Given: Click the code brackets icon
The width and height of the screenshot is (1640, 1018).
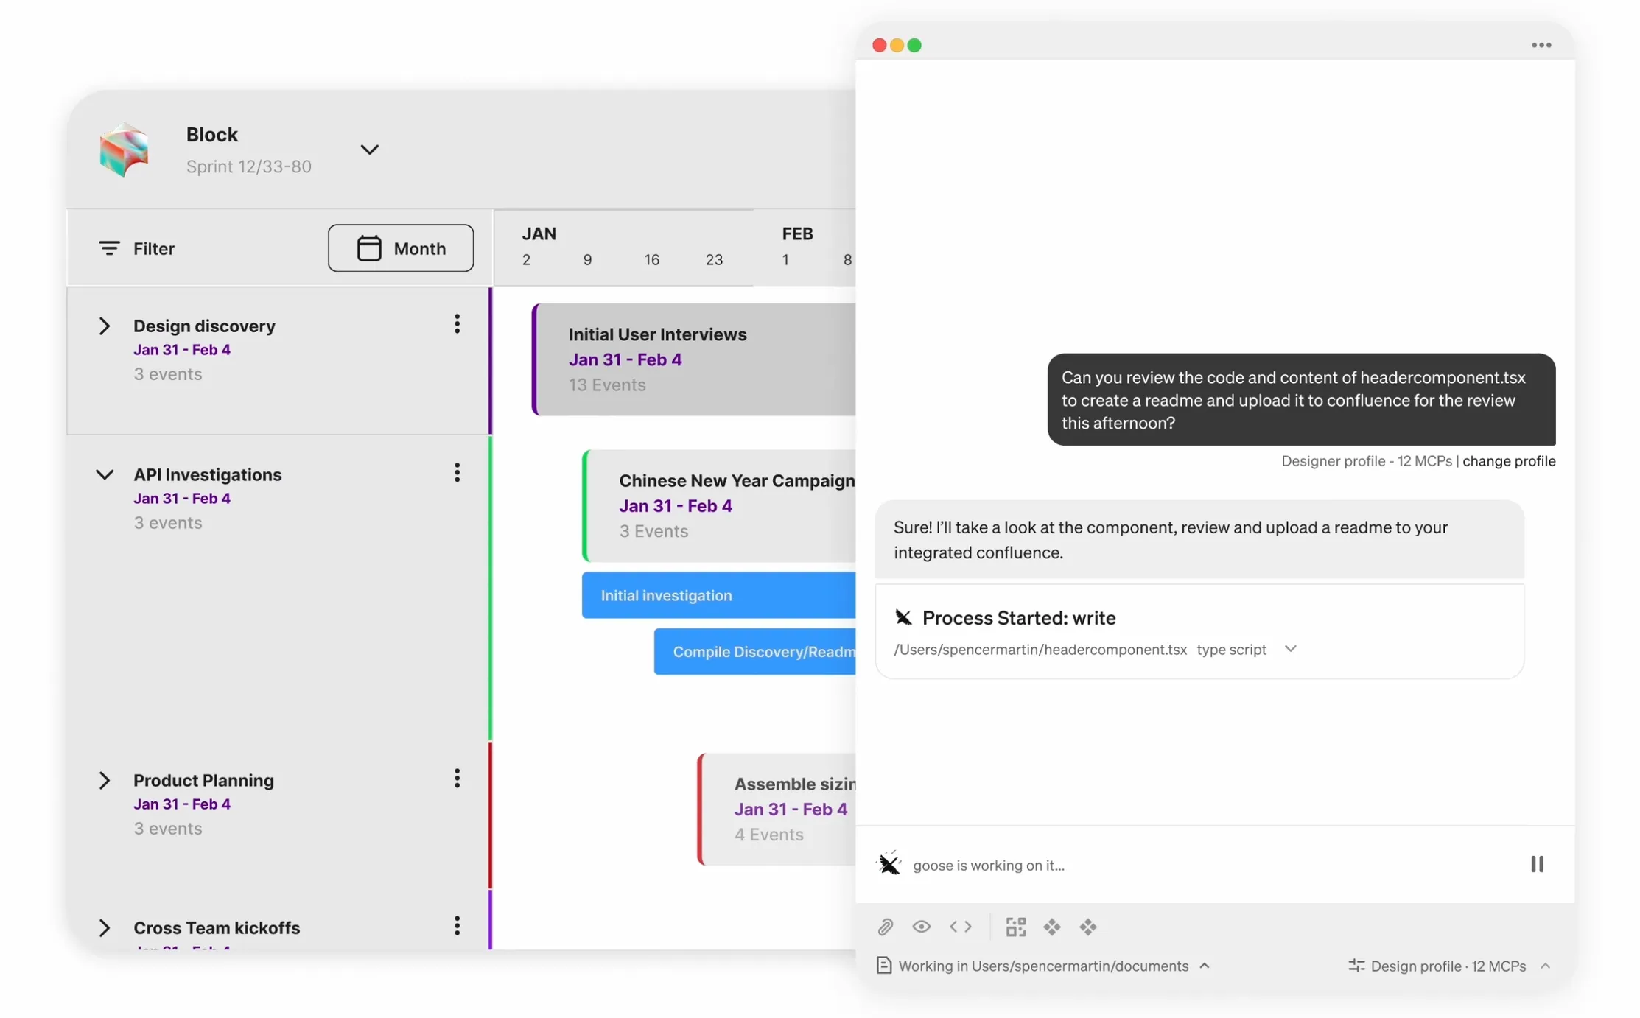Looking at the screenshot, I should (x=961, y=927).
